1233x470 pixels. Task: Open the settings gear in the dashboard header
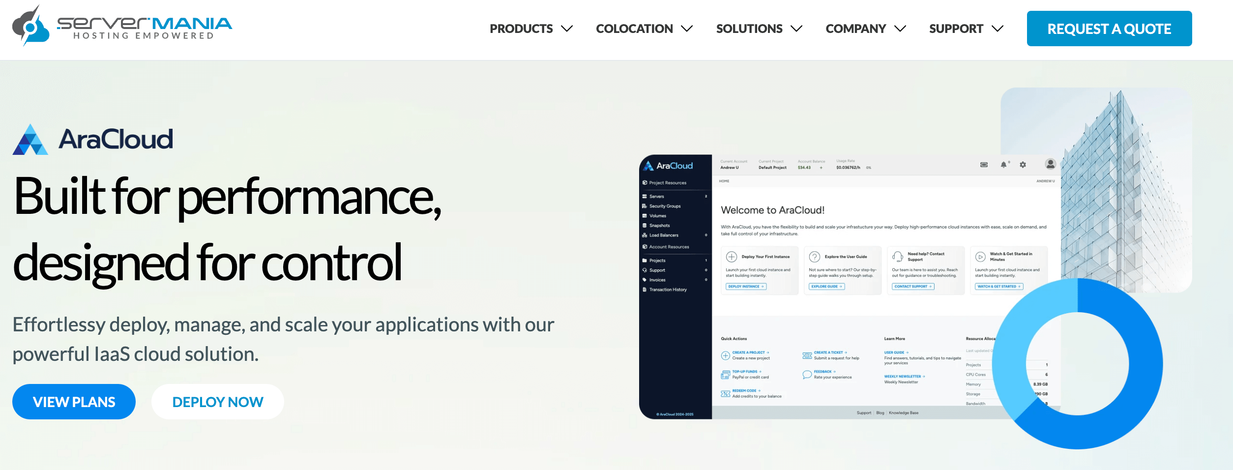[1023, 165]
